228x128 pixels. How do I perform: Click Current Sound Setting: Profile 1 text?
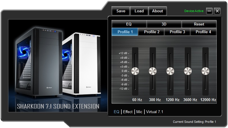(x=194, y=122)
